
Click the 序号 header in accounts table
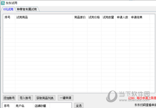click(x=8, y=106)
